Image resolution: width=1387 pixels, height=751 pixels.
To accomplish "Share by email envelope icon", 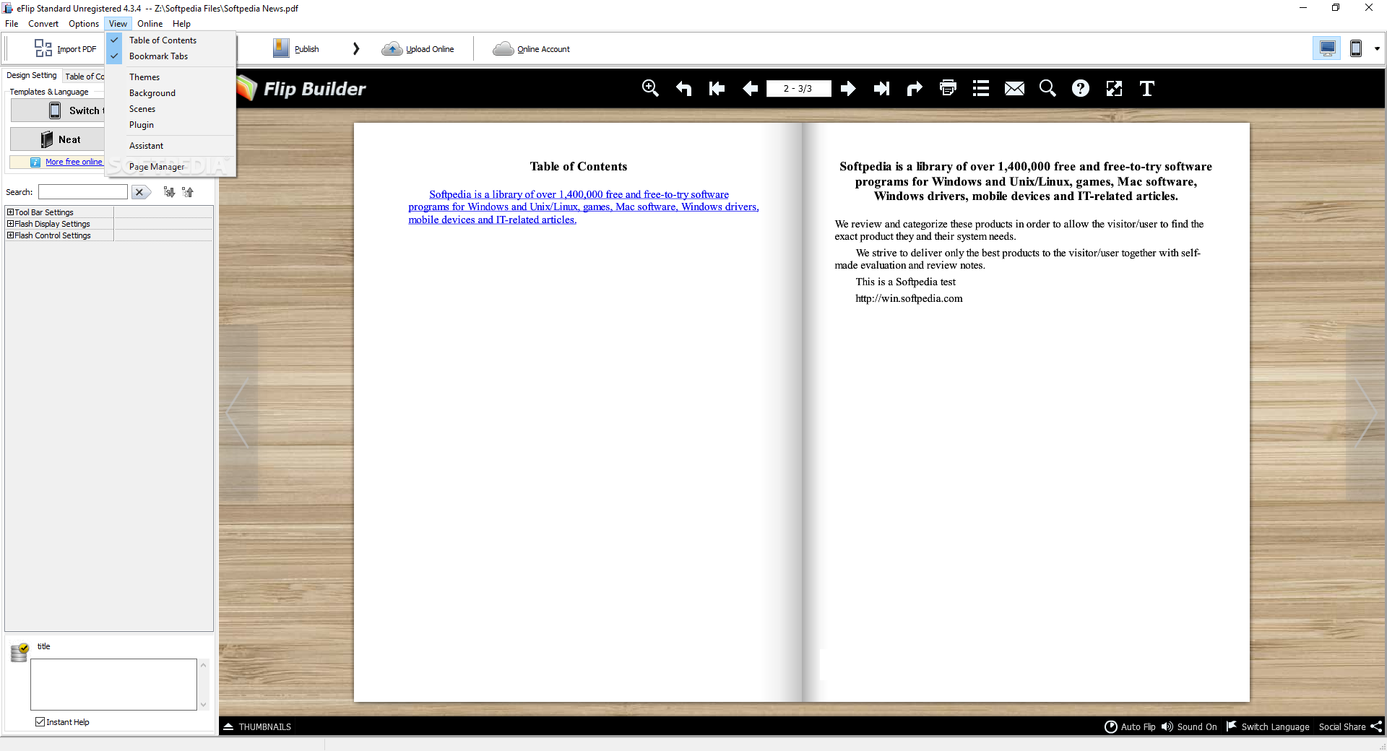I will tap(1014, 88).
